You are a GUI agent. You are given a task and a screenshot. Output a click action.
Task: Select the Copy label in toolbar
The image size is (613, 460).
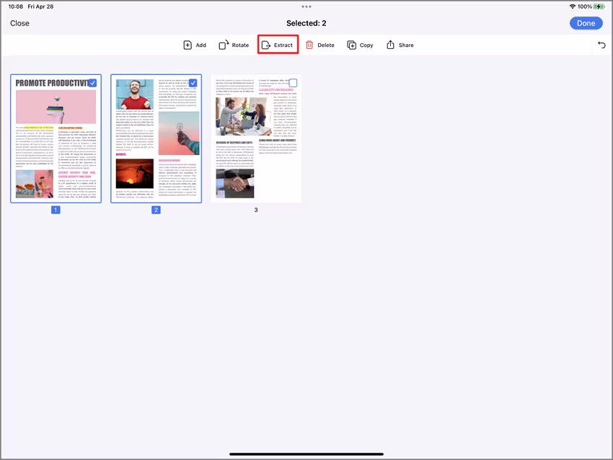[x=366, y=45]
